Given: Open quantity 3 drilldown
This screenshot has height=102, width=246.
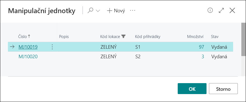Looking at the screenshot, I should click(x=203, y=57).
